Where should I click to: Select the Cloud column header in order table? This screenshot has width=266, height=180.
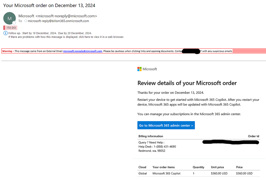(x=142, y=167)
